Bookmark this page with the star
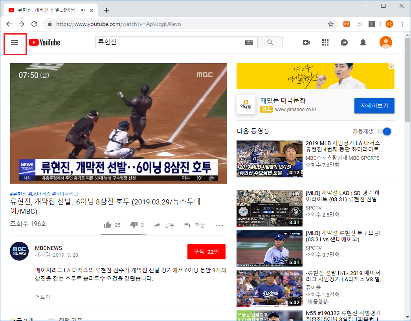The height and width of the screenshot is (321, 411). pyautogui.click(x=331, y=24)
